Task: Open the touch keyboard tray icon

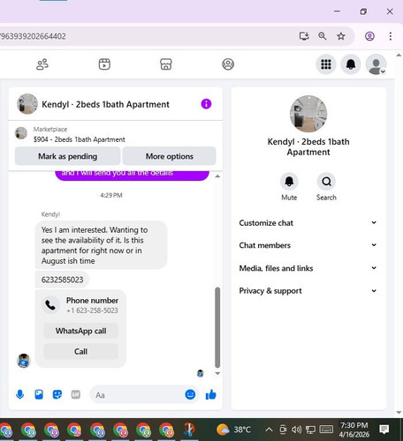Action: click(326, 430)
